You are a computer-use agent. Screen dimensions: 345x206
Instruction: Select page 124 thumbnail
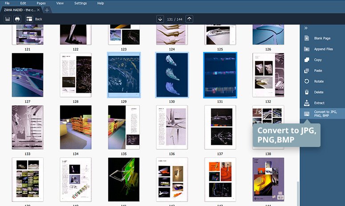pos(172,35)
